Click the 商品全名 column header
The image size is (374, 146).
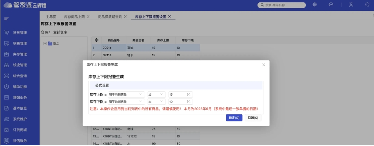coord(138,40)
